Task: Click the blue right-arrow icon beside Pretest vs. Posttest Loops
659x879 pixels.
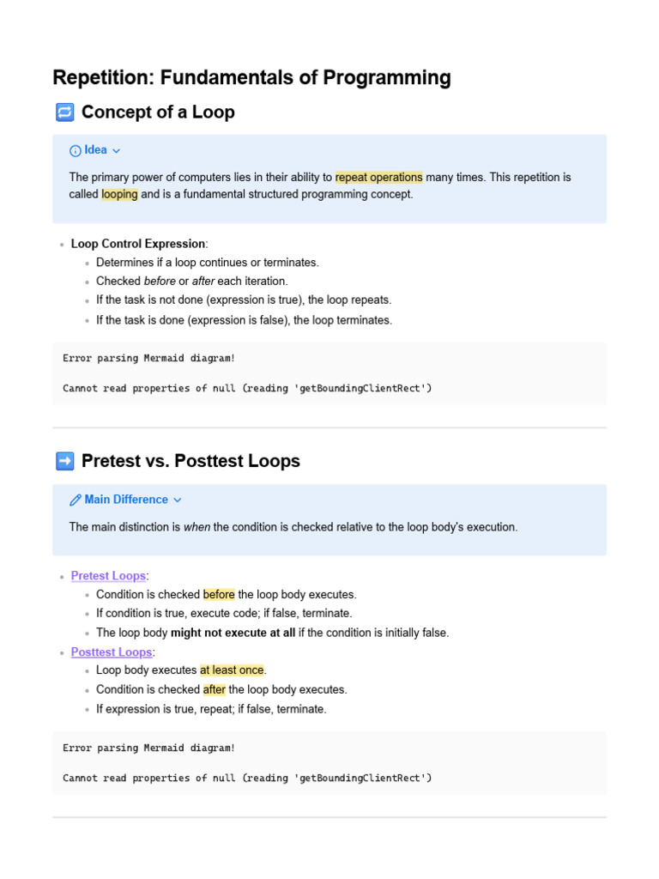Action: (64, 461)
